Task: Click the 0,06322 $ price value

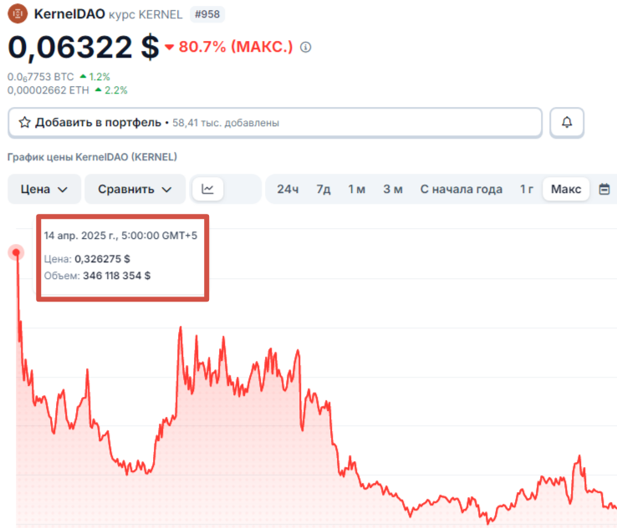Action: coord(84,47)
